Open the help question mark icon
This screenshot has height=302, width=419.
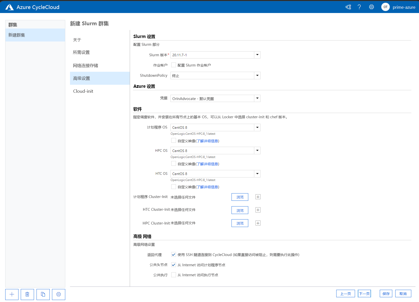pos(359,7)
